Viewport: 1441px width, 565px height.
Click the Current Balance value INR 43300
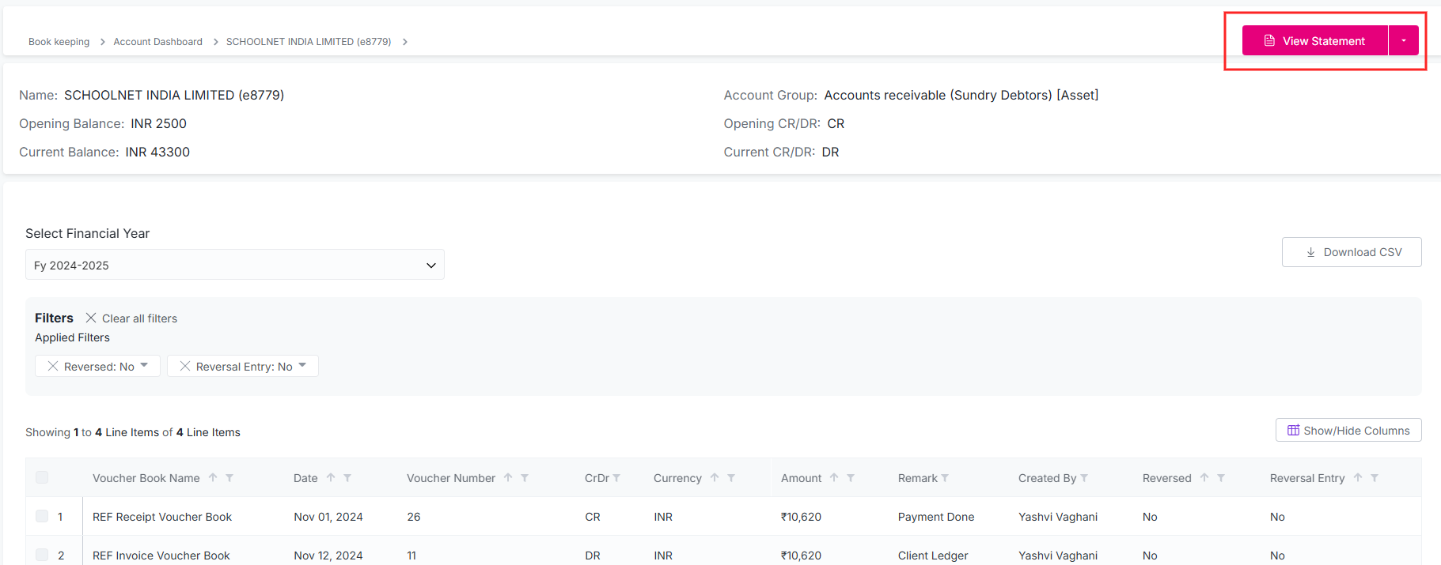point(157,152)
